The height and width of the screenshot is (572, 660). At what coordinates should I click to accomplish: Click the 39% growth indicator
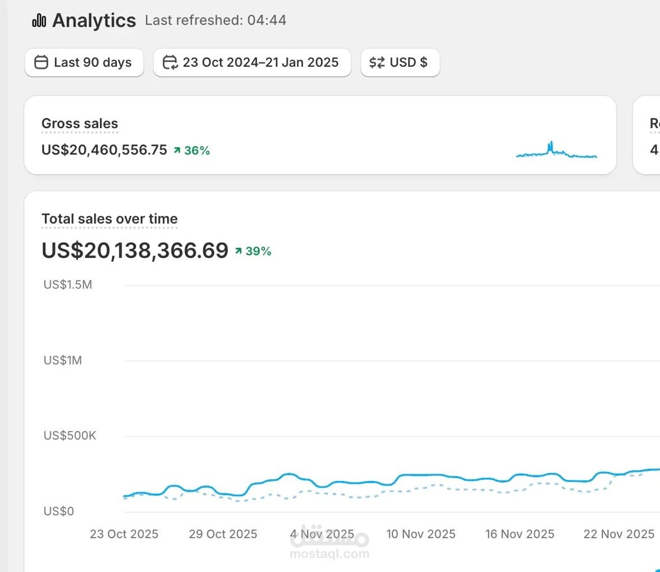[253, 251]
